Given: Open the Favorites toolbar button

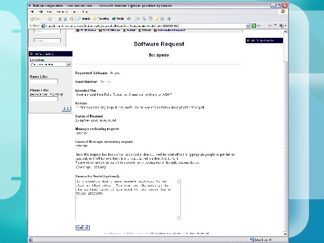Looking at the screenshot, I should (x=101, y=19).
